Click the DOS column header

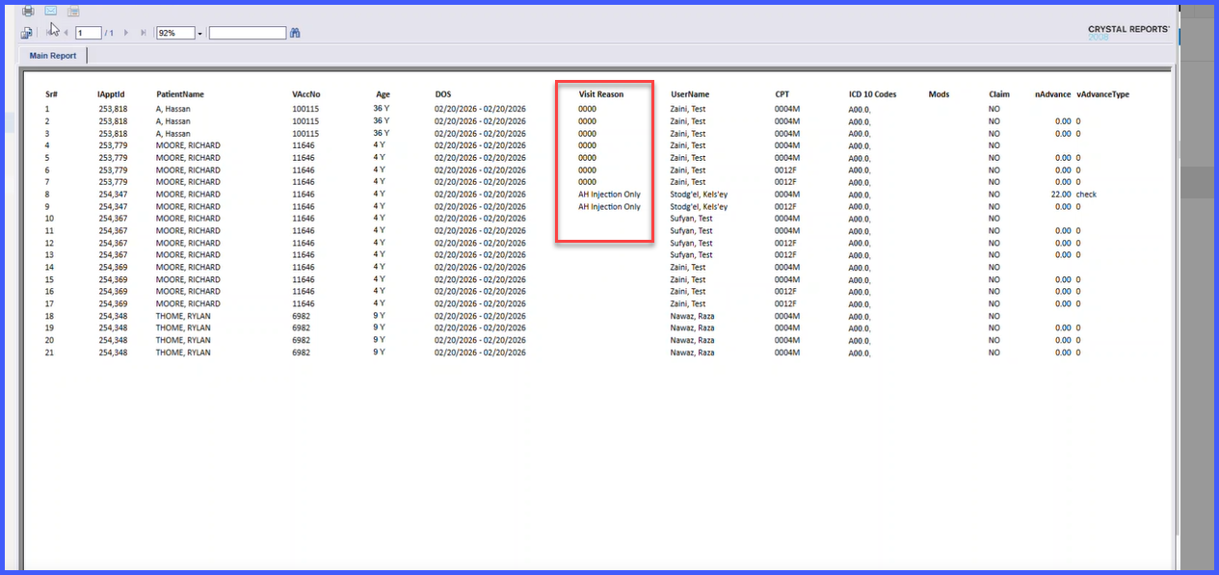[x=442, y=94]
